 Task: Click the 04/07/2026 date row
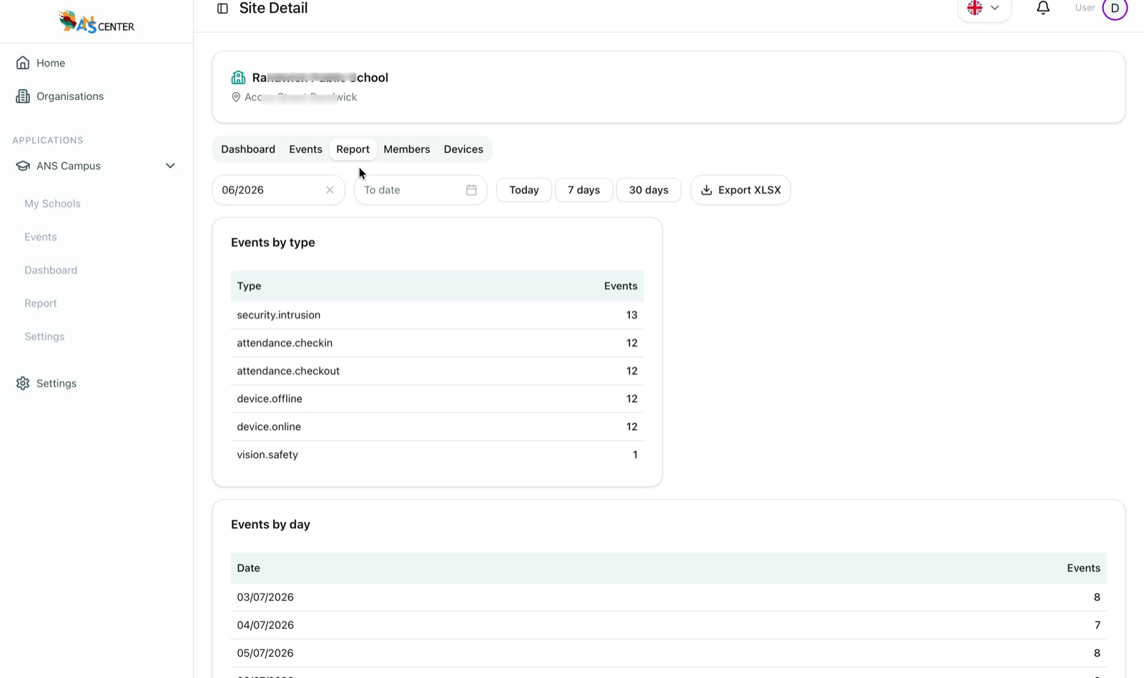click(x=669, y=625)
